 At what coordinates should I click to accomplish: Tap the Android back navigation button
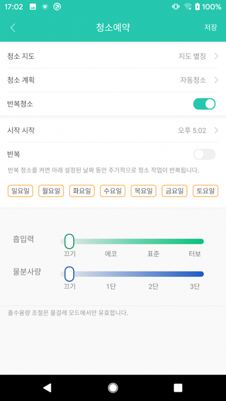[x=47, y=388]
